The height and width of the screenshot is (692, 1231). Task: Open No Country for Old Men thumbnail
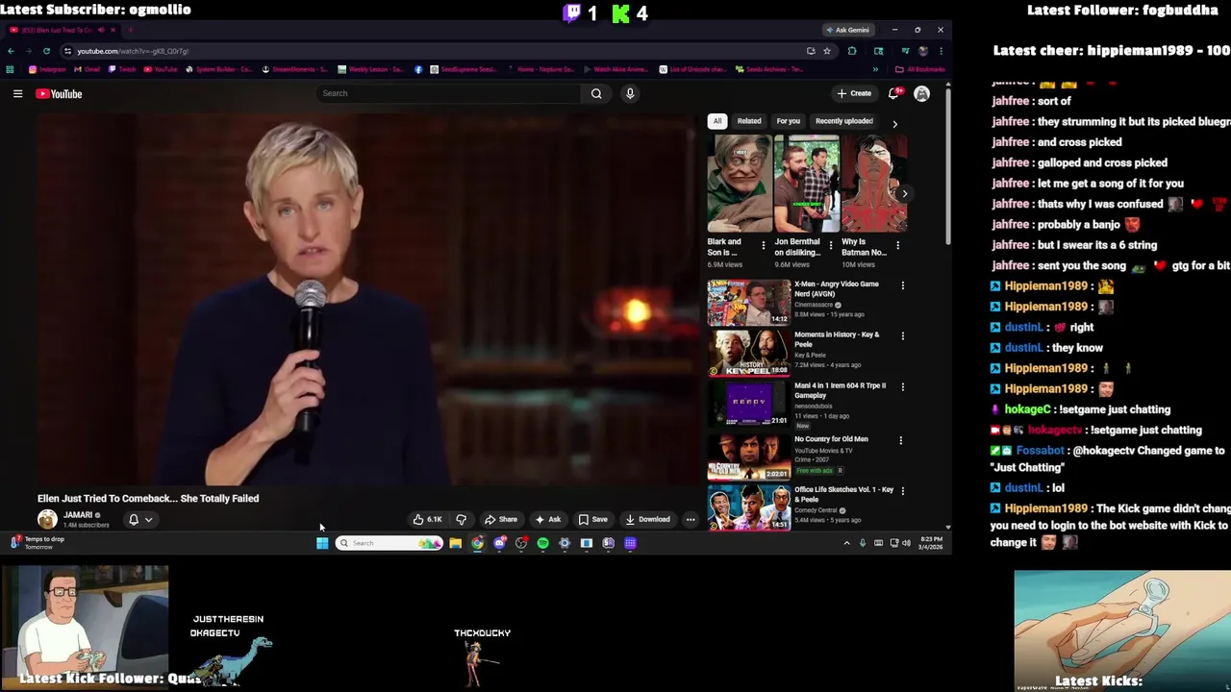click(748, 457)
